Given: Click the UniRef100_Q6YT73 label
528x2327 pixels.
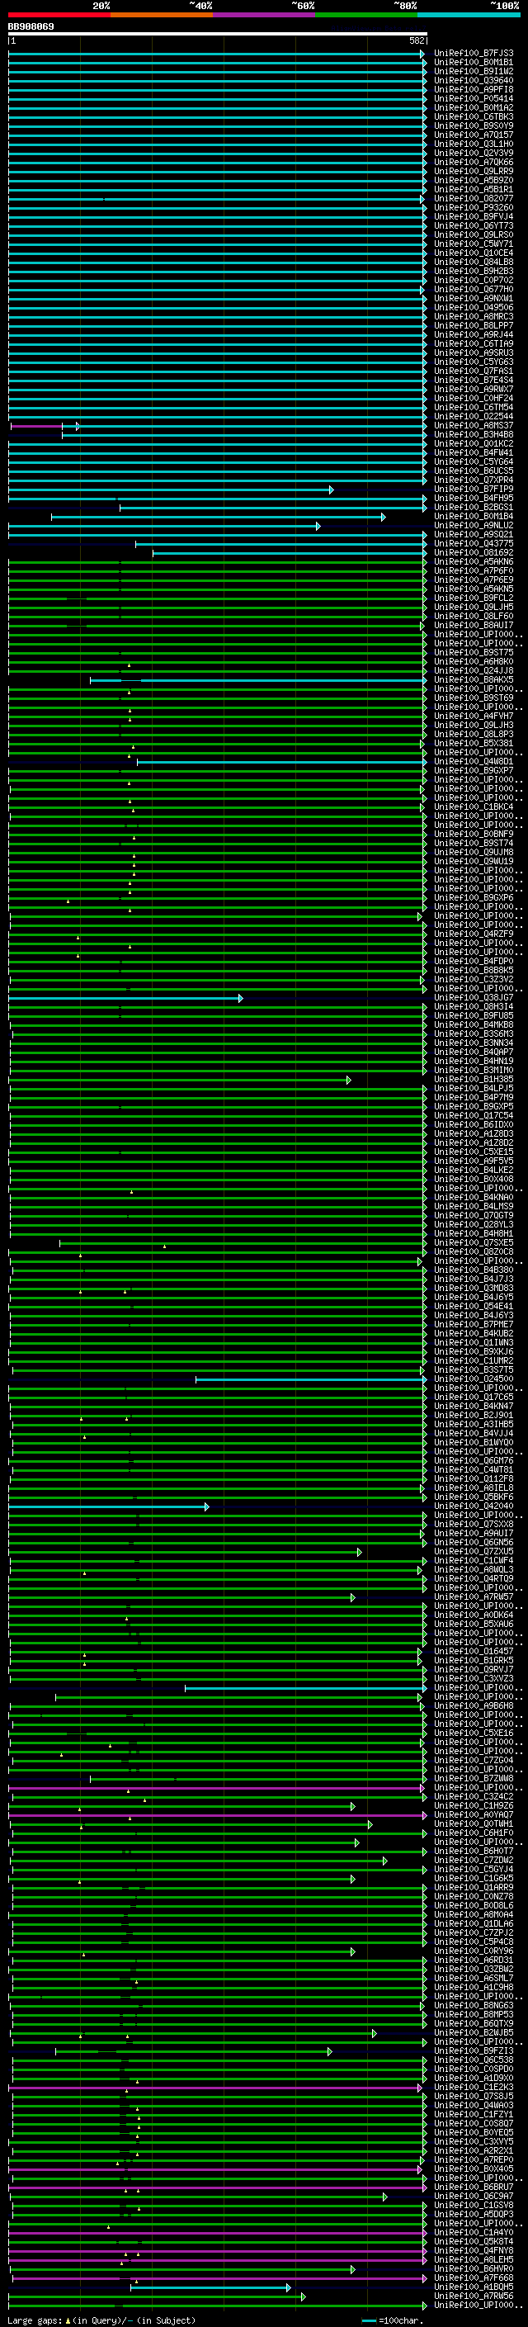Looking at the screenshot, I should (474, 226).
